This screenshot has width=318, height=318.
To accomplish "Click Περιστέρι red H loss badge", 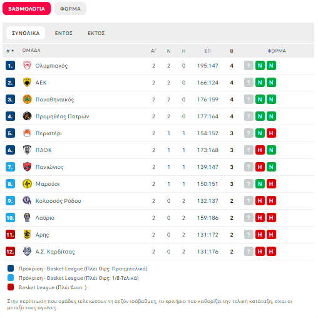I will pyautogui.click(x=271, y=133).
